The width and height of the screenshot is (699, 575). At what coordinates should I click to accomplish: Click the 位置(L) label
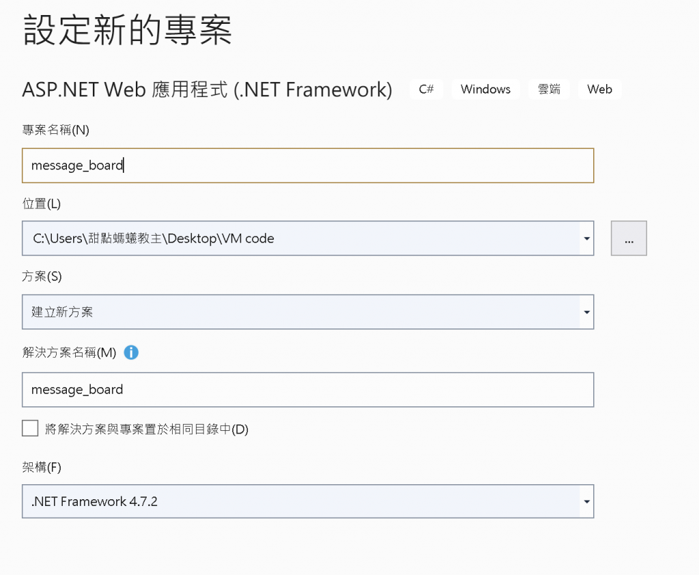tap(42, 204)
